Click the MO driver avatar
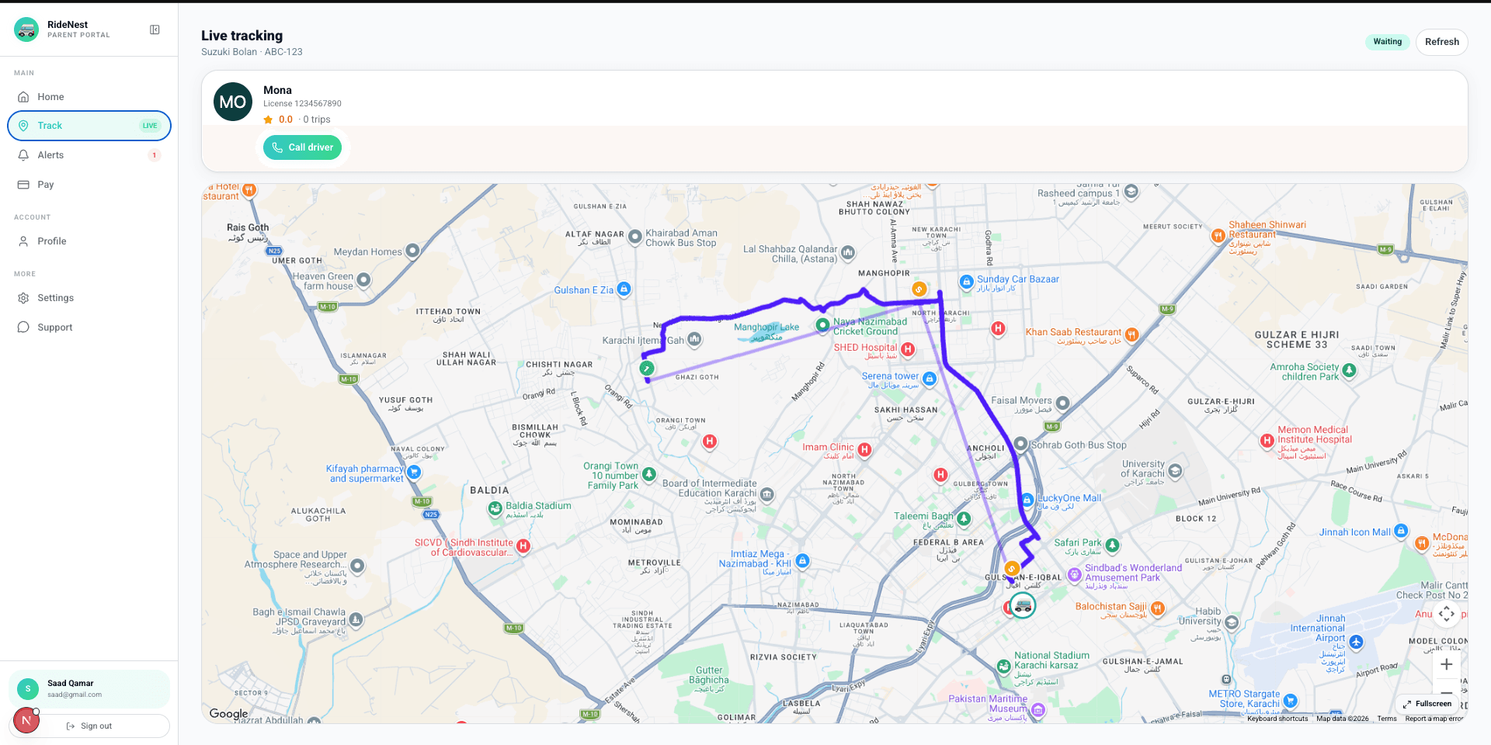This screenshot has height=745, width=1491. tap(233, 102)
